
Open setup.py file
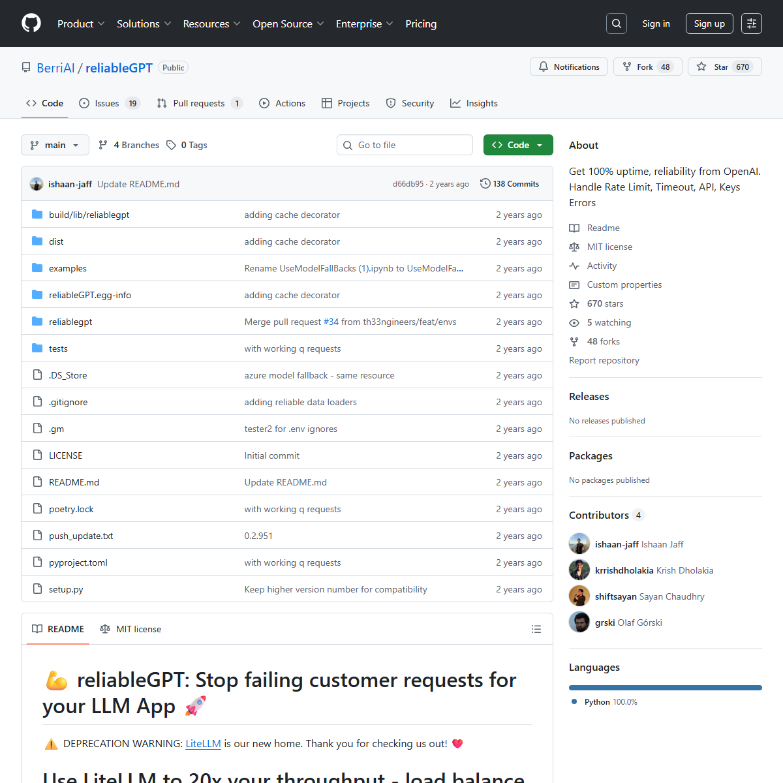(66, 589)
